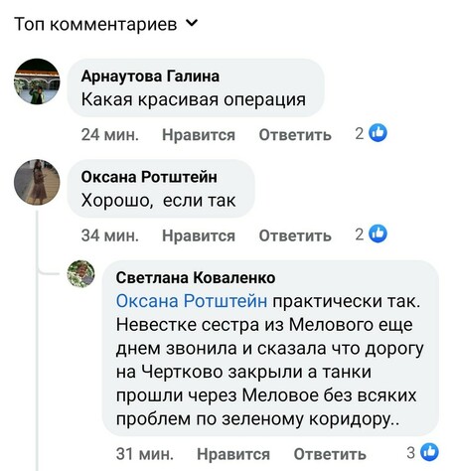This screenshot has width=453, height=471.
Task: Open the Топ комментариев sorting dropdown
Action: tap(106, 24)
